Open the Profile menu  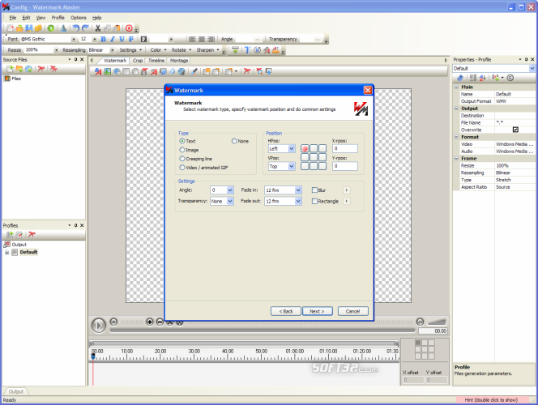pos(58,18)
